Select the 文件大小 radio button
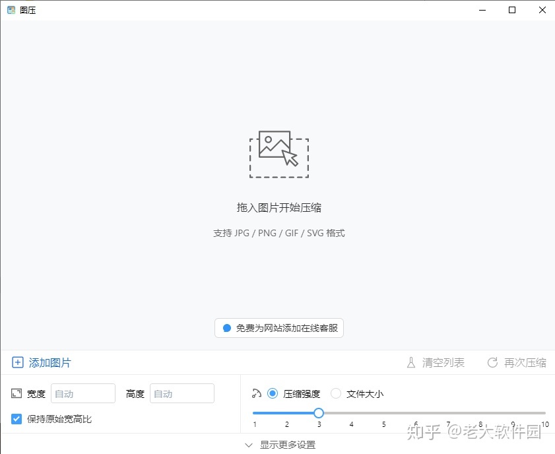This screenshot has height=454, width=555. click(336, 393)
